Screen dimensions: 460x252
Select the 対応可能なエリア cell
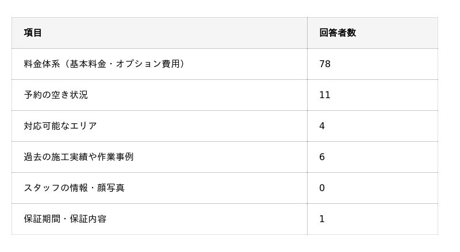[x=60, y=126]
